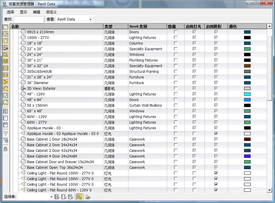Sort by the Revit 类别 column header
The width and height of the screenshot is (275, 203).
point(147,26)
